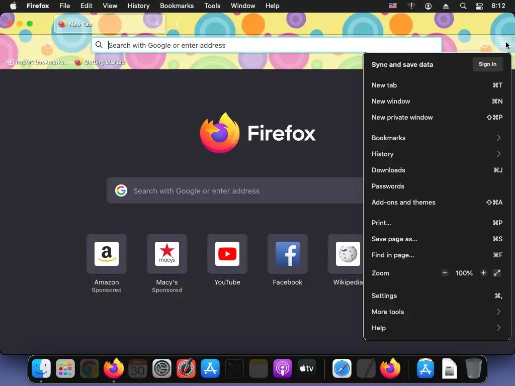Open the Macy's sponsored shortcut tile
The height and width of the screenshot is (386, 515).
point(167,254)
